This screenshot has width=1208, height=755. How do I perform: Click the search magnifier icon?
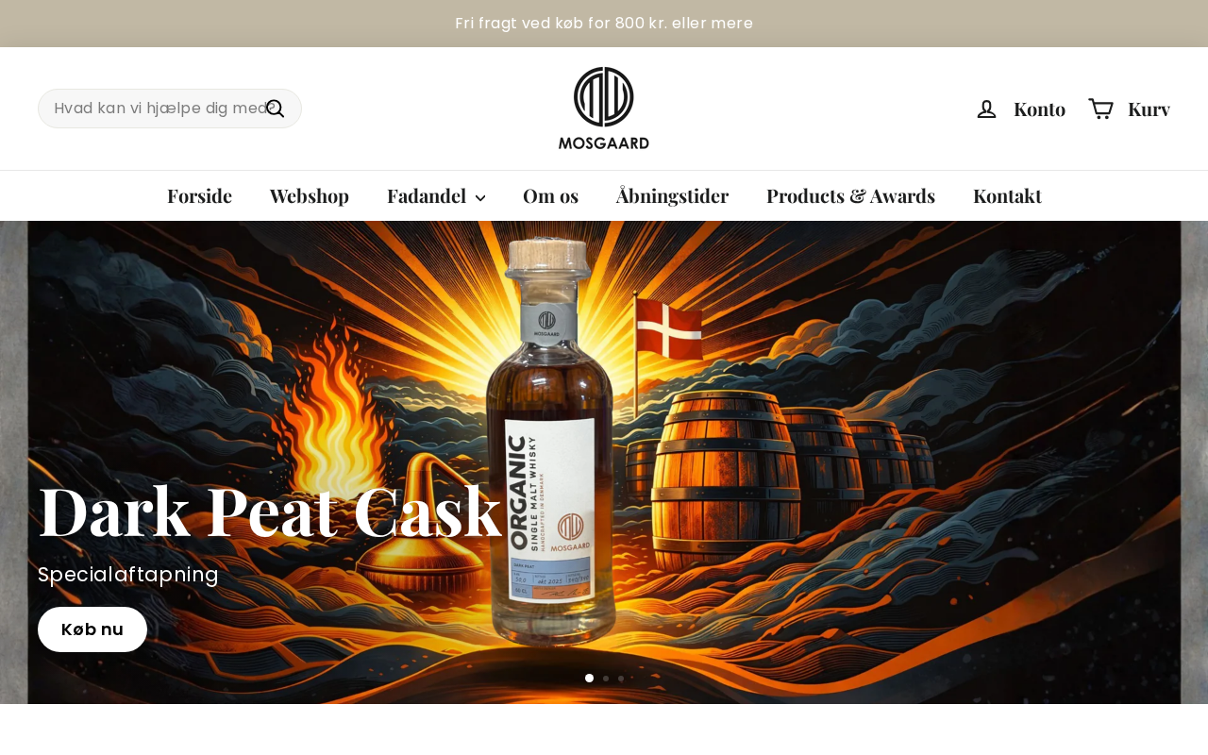(x=275, y=109)
